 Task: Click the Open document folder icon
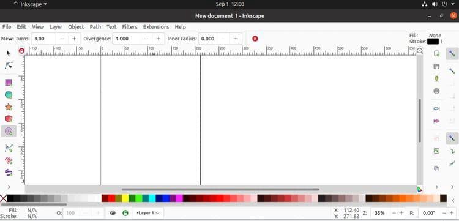(x=436, y=66)
